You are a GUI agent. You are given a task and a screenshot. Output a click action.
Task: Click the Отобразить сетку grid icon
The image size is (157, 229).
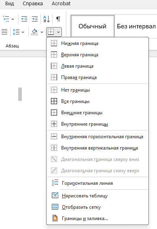pos(55,207)
